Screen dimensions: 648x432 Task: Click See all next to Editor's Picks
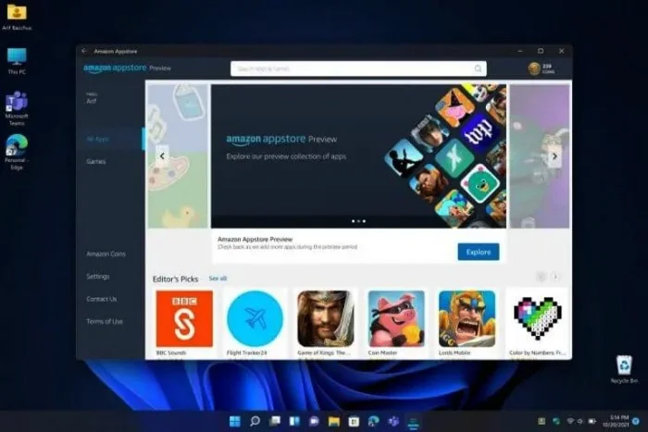[x=218, y=278]
